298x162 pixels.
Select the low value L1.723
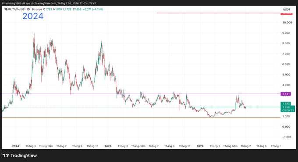coord(67,9)
